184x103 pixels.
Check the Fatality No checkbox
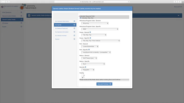(82, 77)
